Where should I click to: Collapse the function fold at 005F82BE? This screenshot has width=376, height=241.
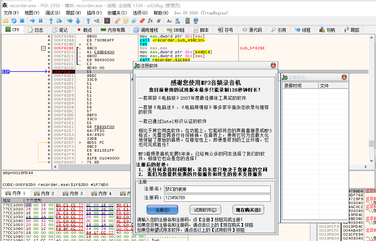pyautogui.click(x=43, y=48)
